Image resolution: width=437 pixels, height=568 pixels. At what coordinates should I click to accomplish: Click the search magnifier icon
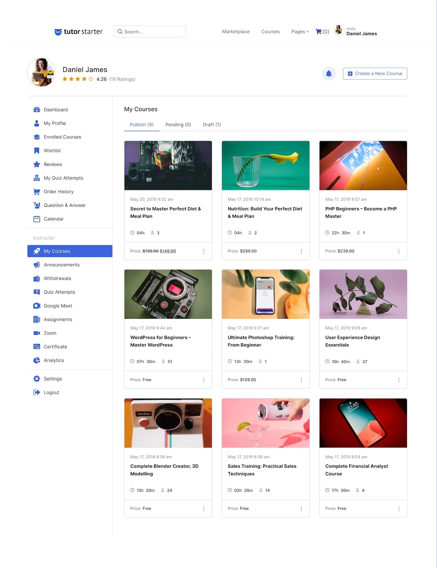[120, 32]
